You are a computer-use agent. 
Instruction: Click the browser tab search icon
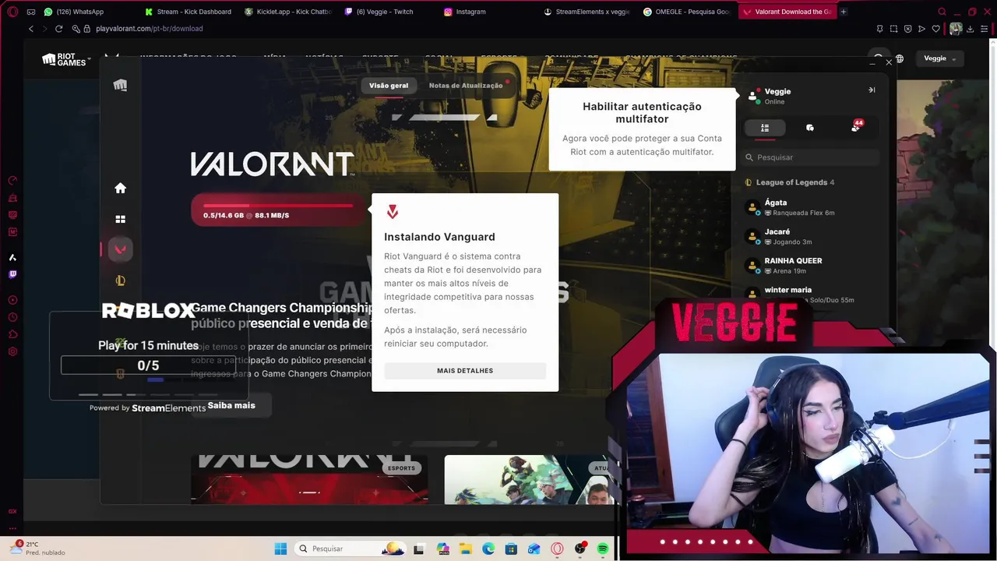point(942,12)
